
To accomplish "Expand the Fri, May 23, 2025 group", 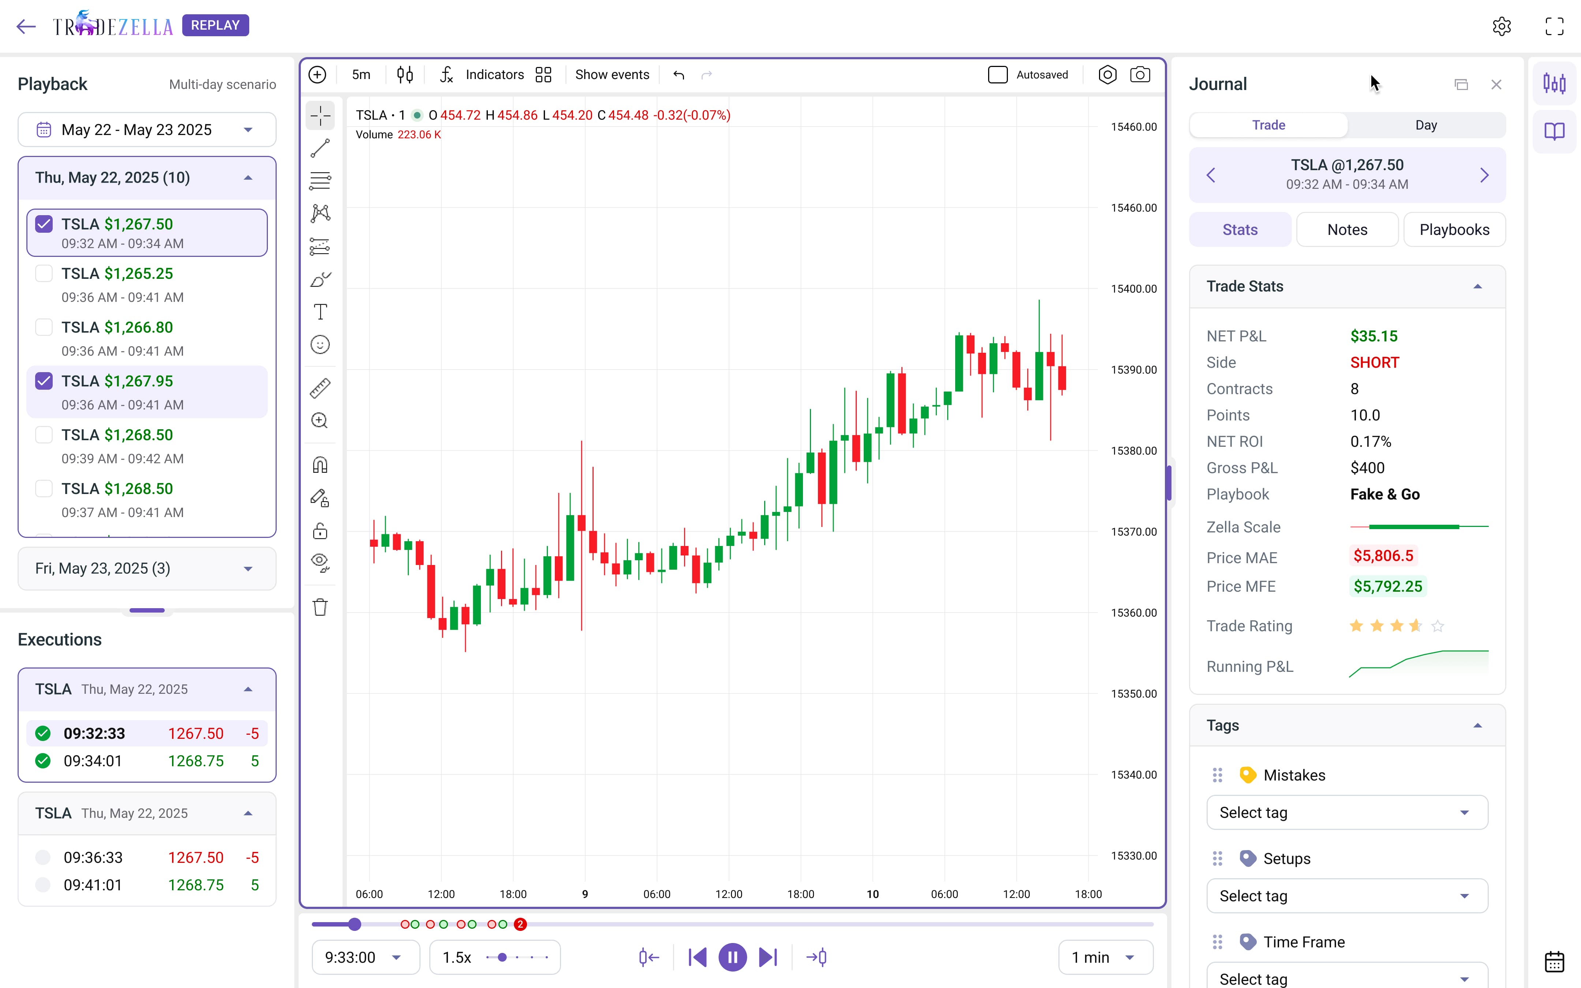I will pyautogui.click(x=147, y=569).
